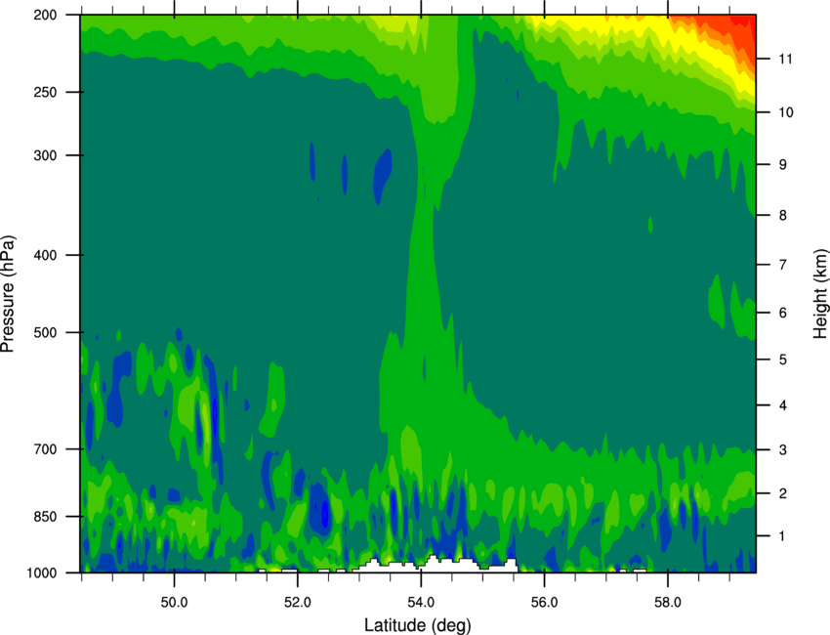This screenshot has width=830, height=635.
Task: Click the Latitude (deg) axis title
Action: [x=418, y=625]
